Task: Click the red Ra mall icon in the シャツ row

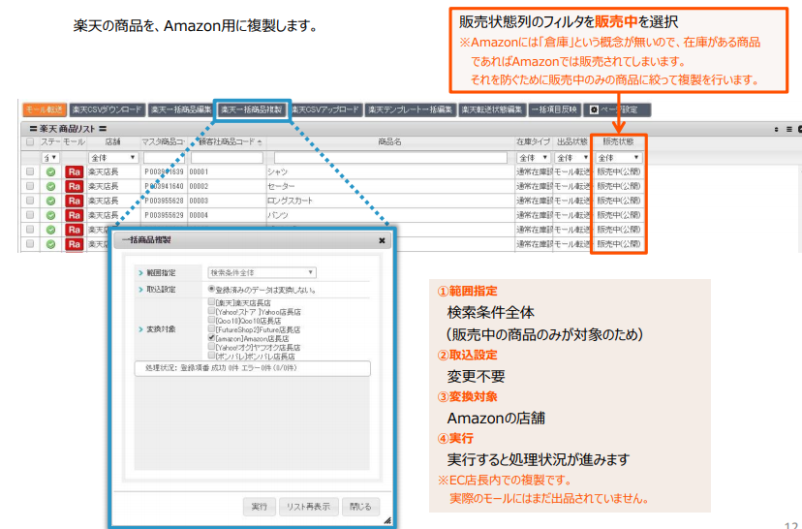Action: [75, 171]
